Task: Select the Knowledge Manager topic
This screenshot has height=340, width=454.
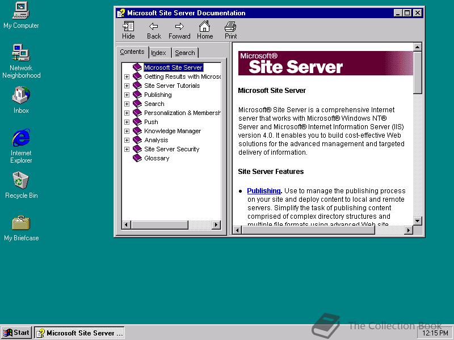Action: pyautogui.click(x=173, y=131)
